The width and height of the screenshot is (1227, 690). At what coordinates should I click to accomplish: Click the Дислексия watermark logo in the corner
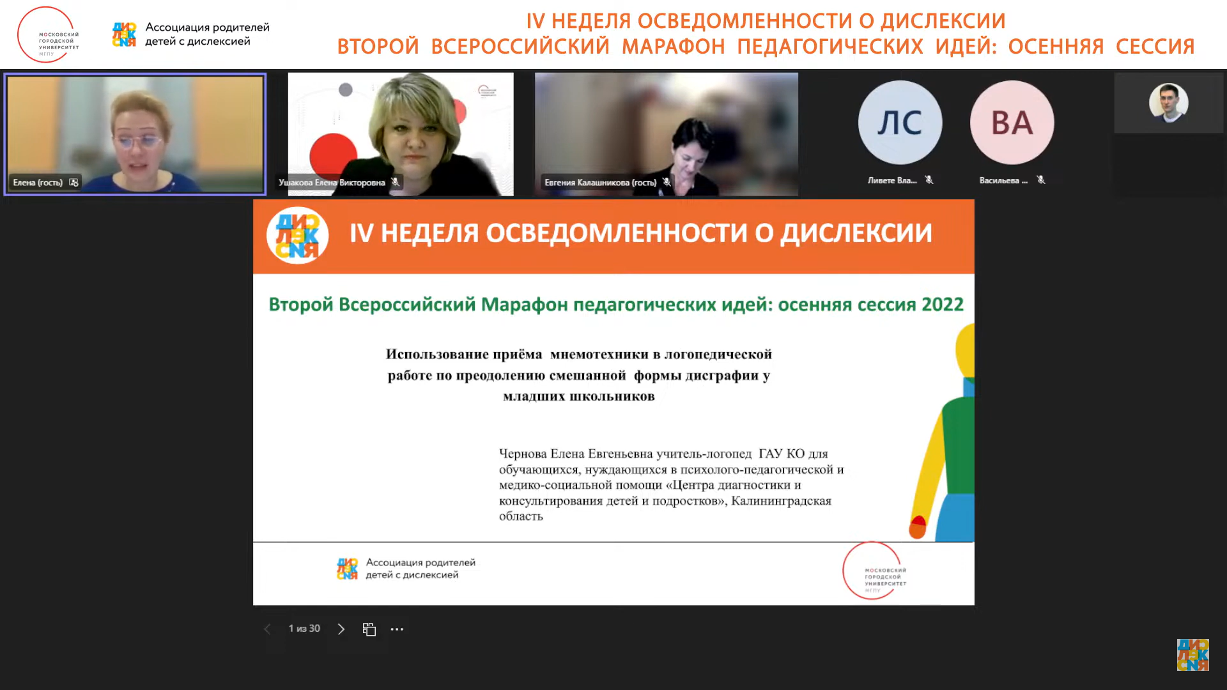pos(1192,655)
